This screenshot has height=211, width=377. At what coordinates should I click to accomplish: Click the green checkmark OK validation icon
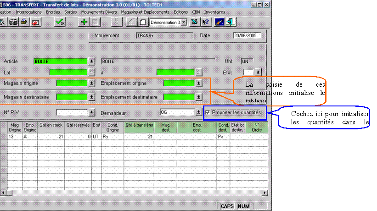(x=59, y=22)
